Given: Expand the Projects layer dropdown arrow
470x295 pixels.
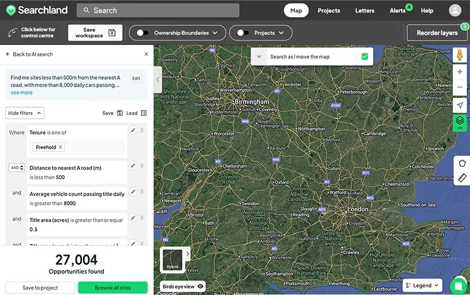Looking at the screenshot, I should (x=281, y=33).
